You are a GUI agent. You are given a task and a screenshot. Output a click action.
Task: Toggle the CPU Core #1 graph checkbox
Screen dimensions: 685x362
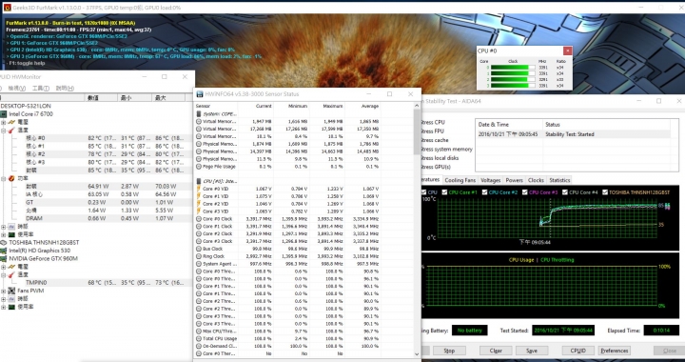click(444, 192)
